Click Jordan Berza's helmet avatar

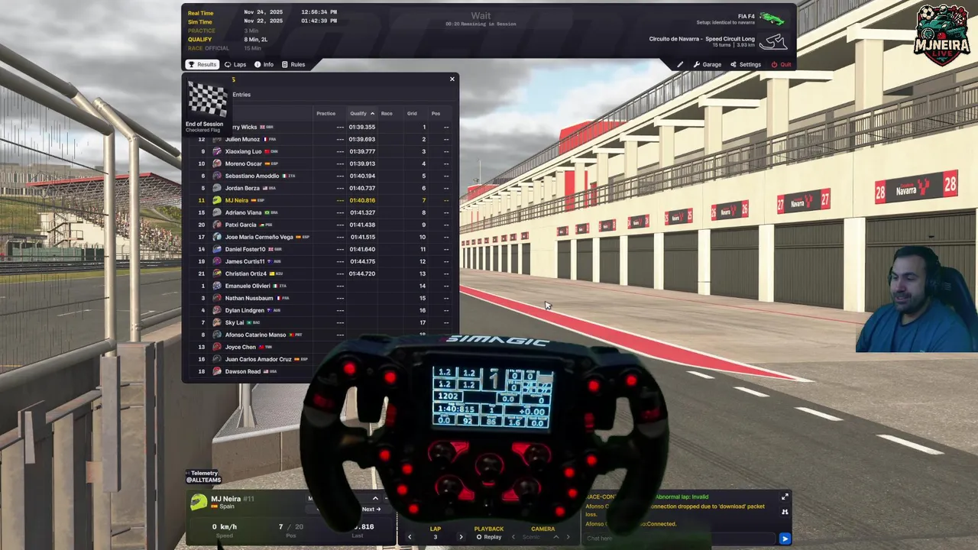click(217, 188)
